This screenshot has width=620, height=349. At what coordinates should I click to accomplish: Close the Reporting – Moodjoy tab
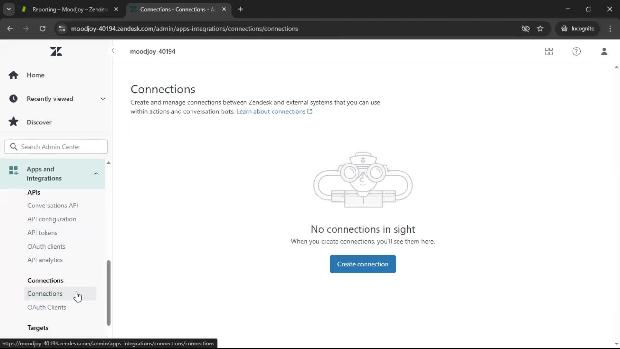click(x=116, y=9)
